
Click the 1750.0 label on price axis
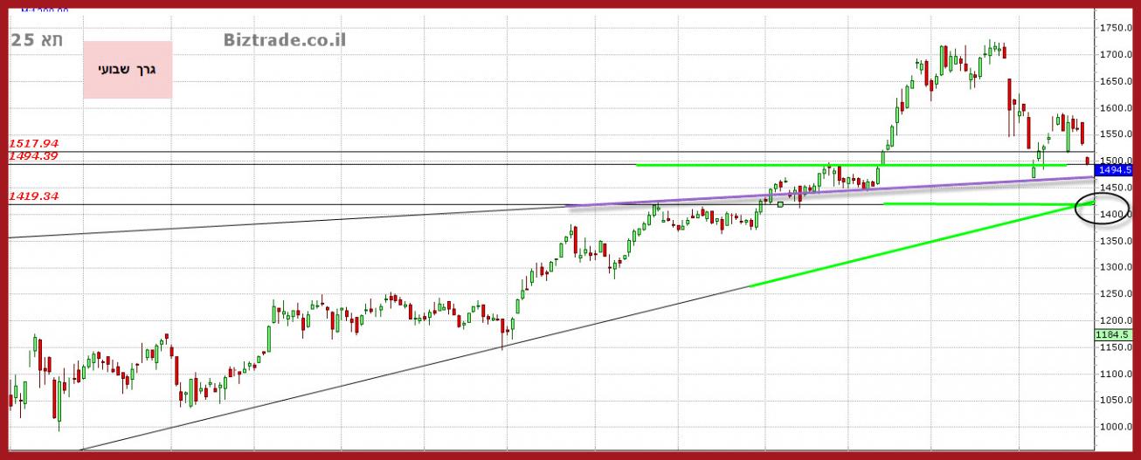(x=1117, y=28)
